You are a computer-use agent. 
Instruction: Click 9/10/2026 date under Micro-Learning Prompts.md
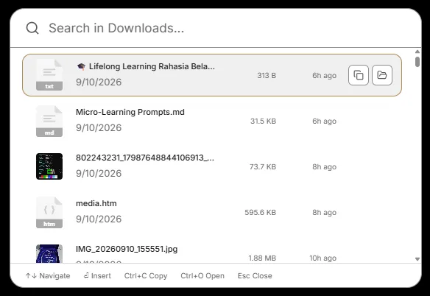click(99, 127)
